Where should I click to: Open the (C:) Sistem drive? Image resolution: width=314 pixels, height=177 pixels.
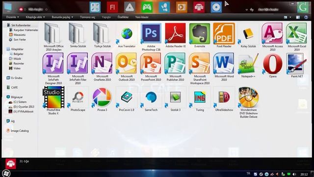tap(18, 102)
